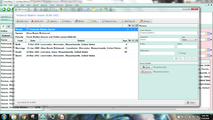213x120 pixels.
Task: Click the Given Names input field
Action: 168,33
